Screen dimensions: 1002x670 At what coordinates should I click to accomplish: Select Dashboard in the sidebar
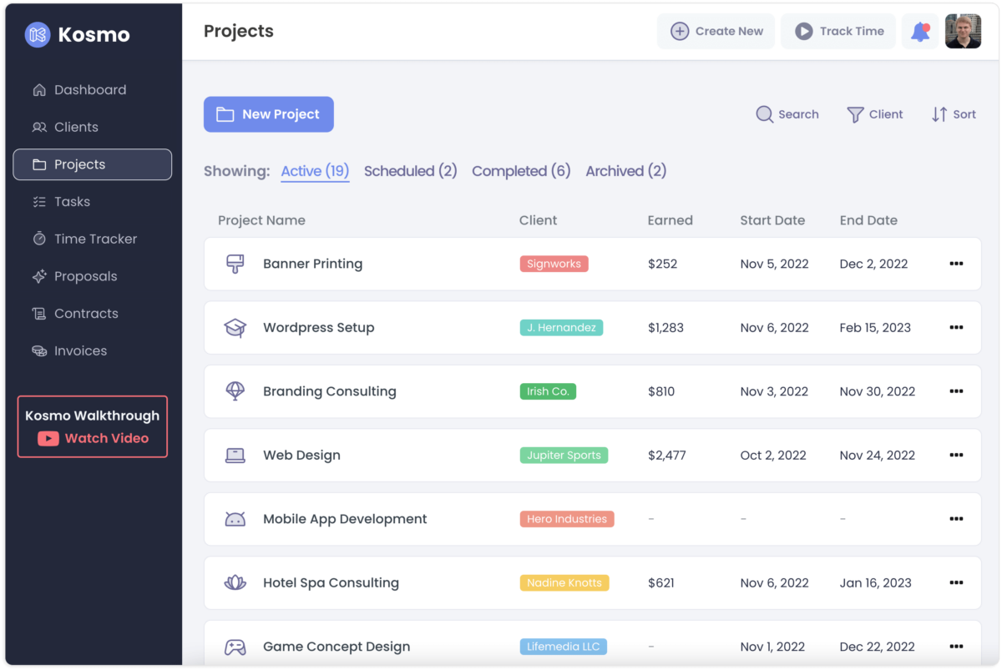point(89,89)
